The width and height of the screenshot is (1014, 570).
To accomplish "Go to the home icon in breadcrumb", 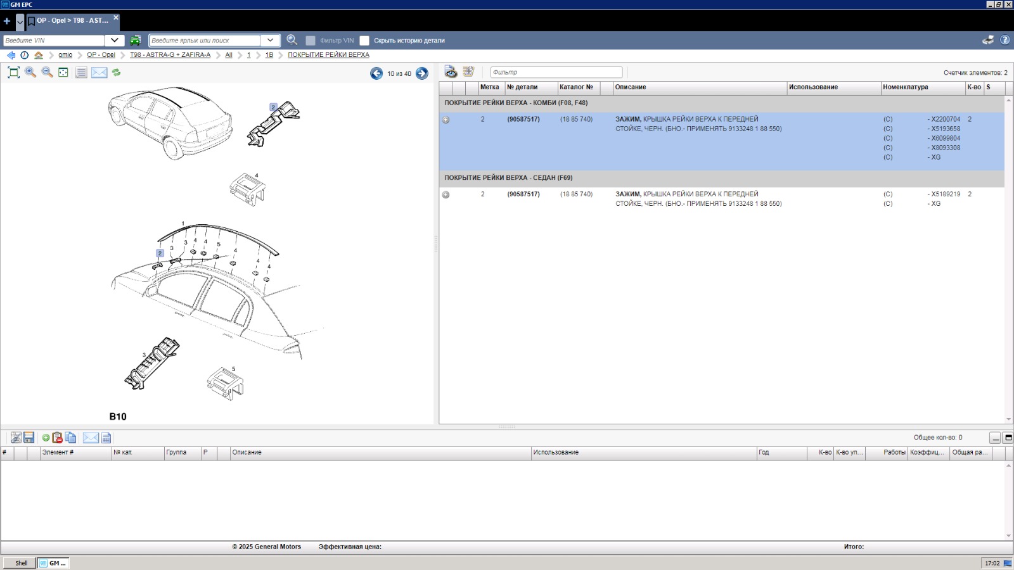I will point(39,55).
